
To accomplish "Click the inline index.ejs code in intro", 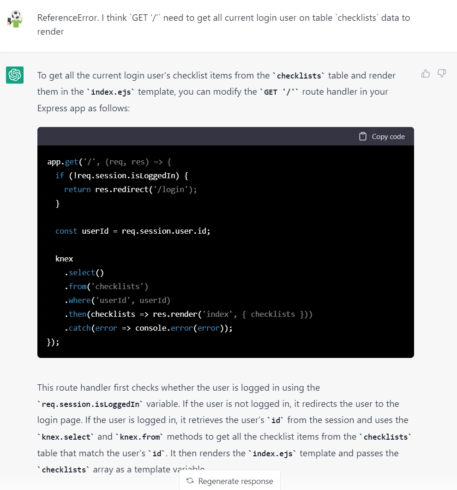I will tap(111, 92).
